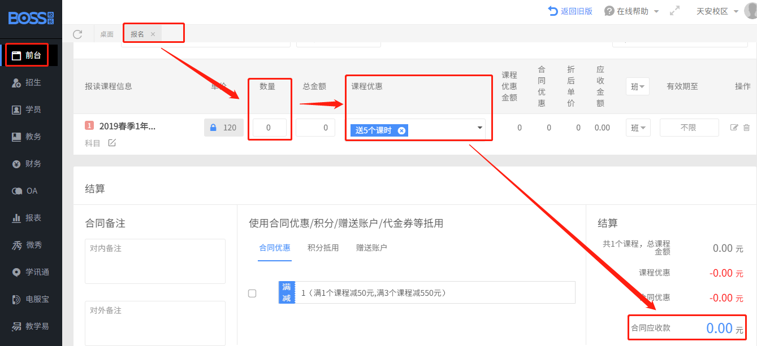Delete the course row with trash icon
This screenshot has height=346, width=757.
746,128
